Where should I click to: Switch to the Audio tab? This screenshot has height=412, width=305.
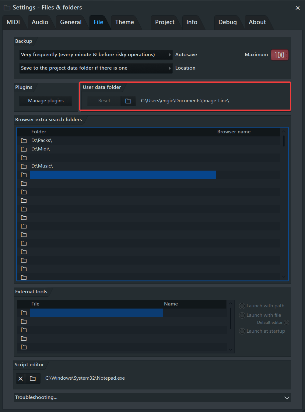click(x=40, y=22)
